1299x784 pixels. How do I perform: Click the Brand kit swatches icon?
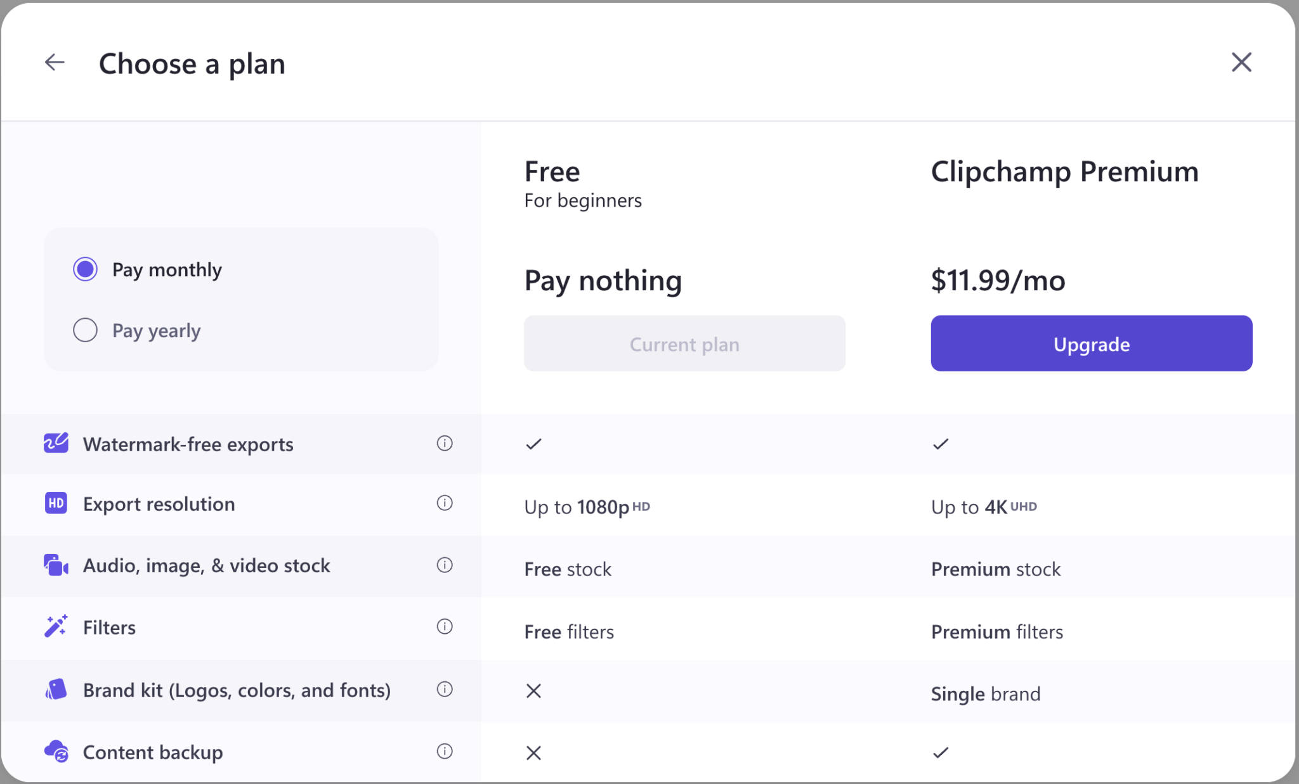coord(56,690)
